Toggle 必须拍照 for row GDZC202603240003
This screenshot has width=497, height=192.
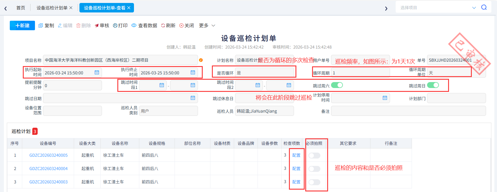pos(314,182)
